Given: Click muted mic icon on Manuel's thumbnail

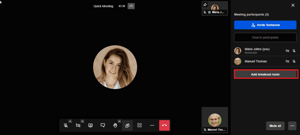Looking at the screenshot, I should pyautogui.click(x=205, y=130).
